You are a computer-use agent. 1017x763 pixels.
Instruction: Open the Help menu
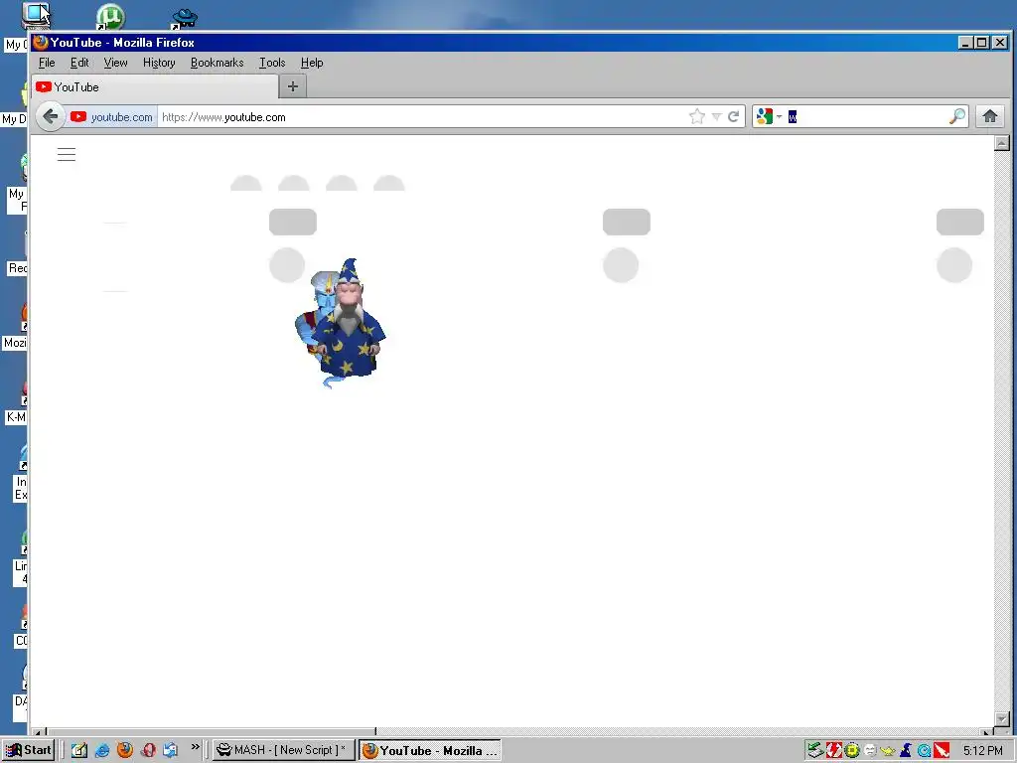point(311,63)
